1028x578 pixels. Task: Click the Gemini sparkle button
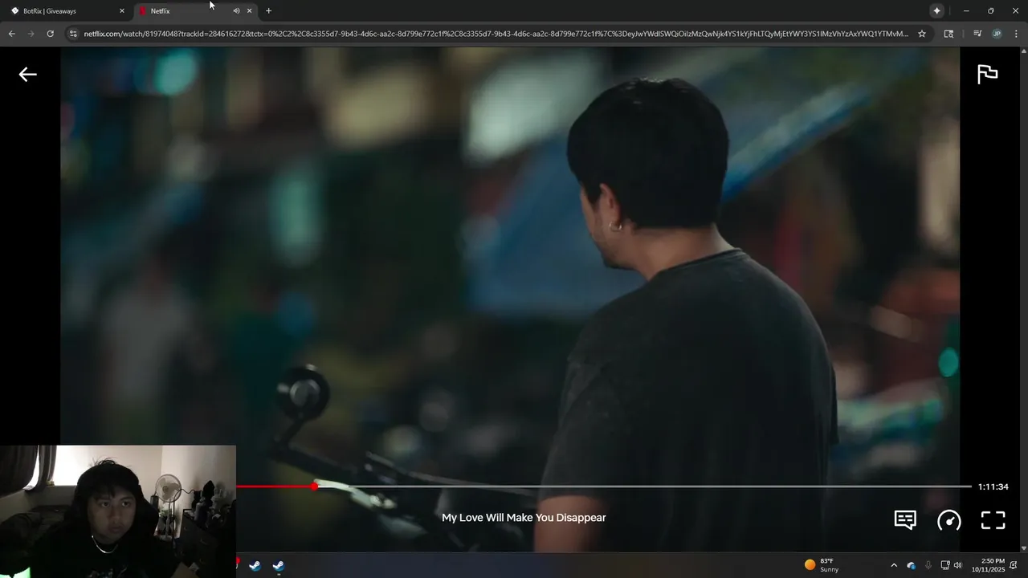pos(936,11)
